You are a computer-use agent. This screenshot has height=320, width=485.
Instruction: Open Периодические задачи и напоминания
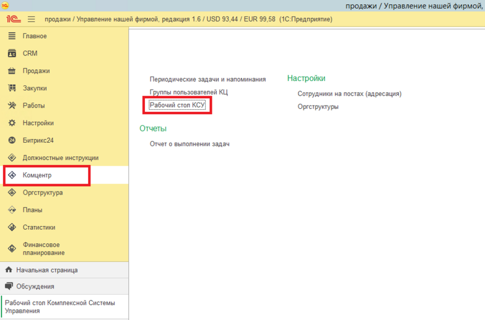[208, 79]
